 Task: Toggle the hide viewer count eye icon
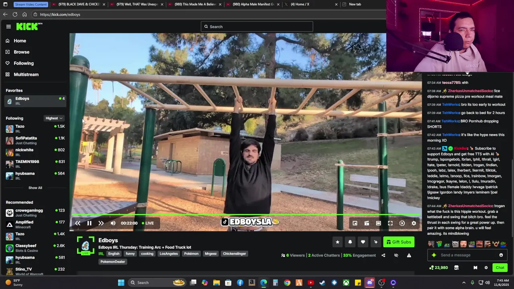coord(396,255)
